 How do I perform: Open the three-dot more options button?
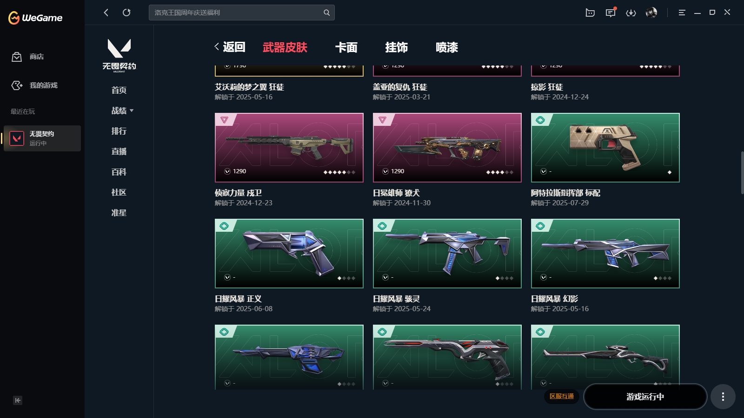pos(723,397)
